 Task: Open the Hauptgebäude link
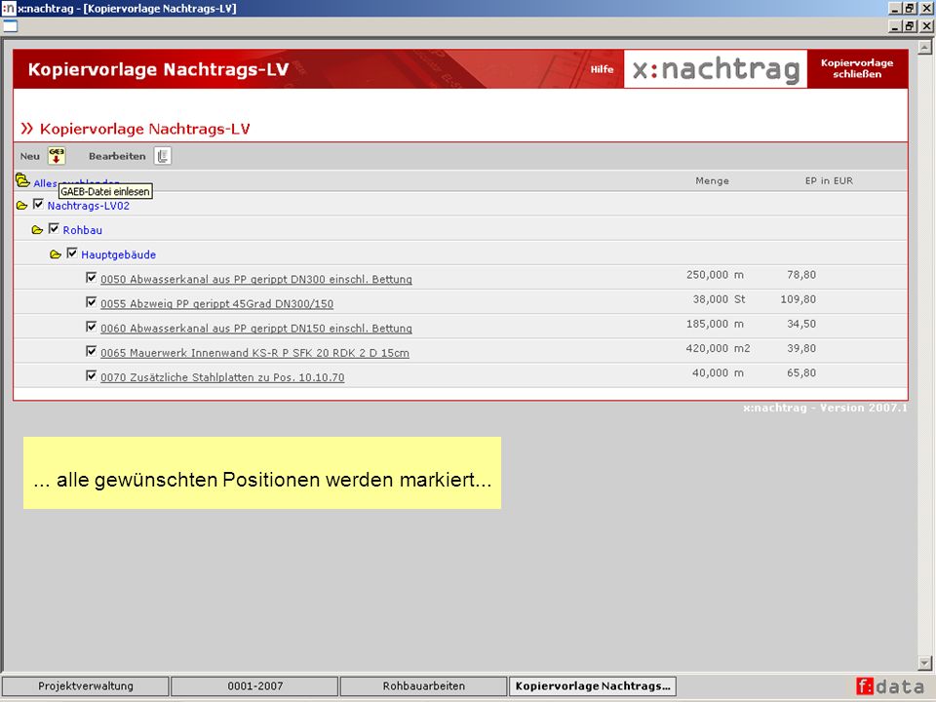[x=118, y=254]
